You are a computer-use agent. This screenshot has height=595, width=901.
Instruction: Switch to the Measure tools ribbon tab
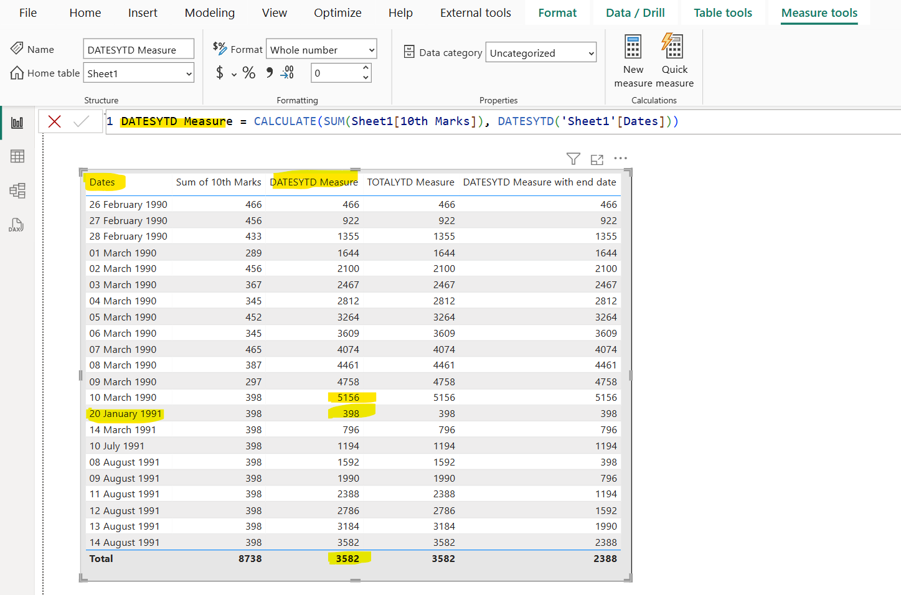pos(819,12)
